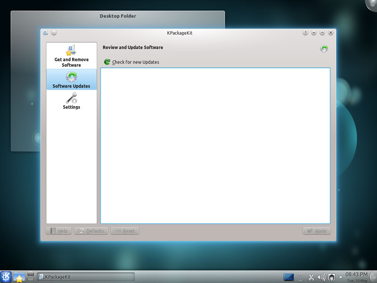Minimize the KPackageKit window
Image resolution: width=377 pixels, height=283 pixels.
pyautogui.click(x=314, y=33)
